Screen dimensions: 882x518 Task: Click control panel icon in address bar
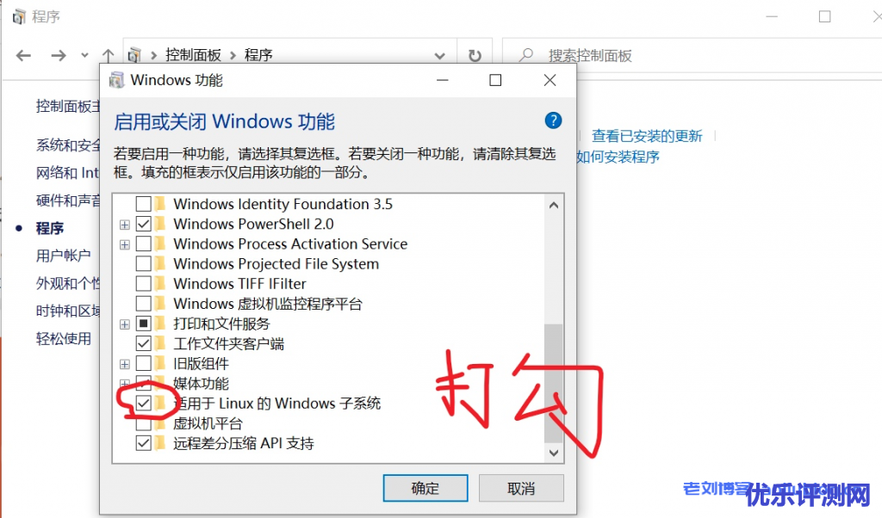click(134, 55)
